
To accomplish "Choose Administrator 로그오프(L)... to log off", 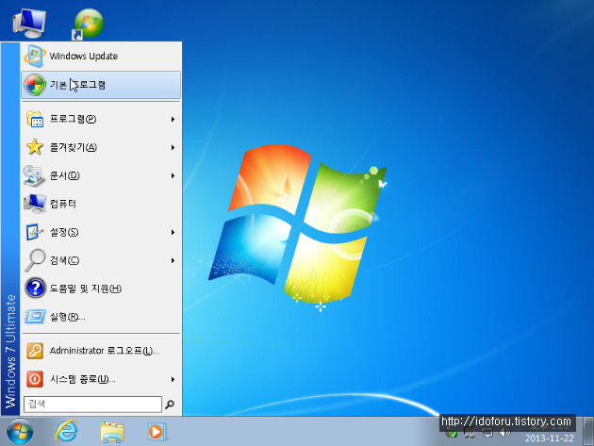I will [x=101, y=351].
